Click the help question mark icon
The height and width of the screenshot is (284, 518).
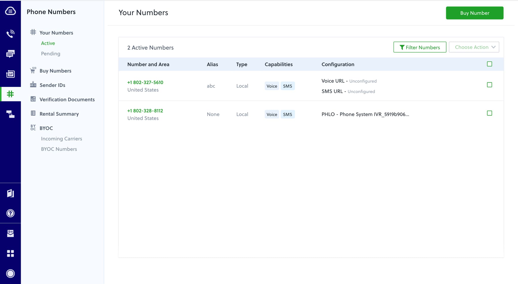(x=10, y=213)
